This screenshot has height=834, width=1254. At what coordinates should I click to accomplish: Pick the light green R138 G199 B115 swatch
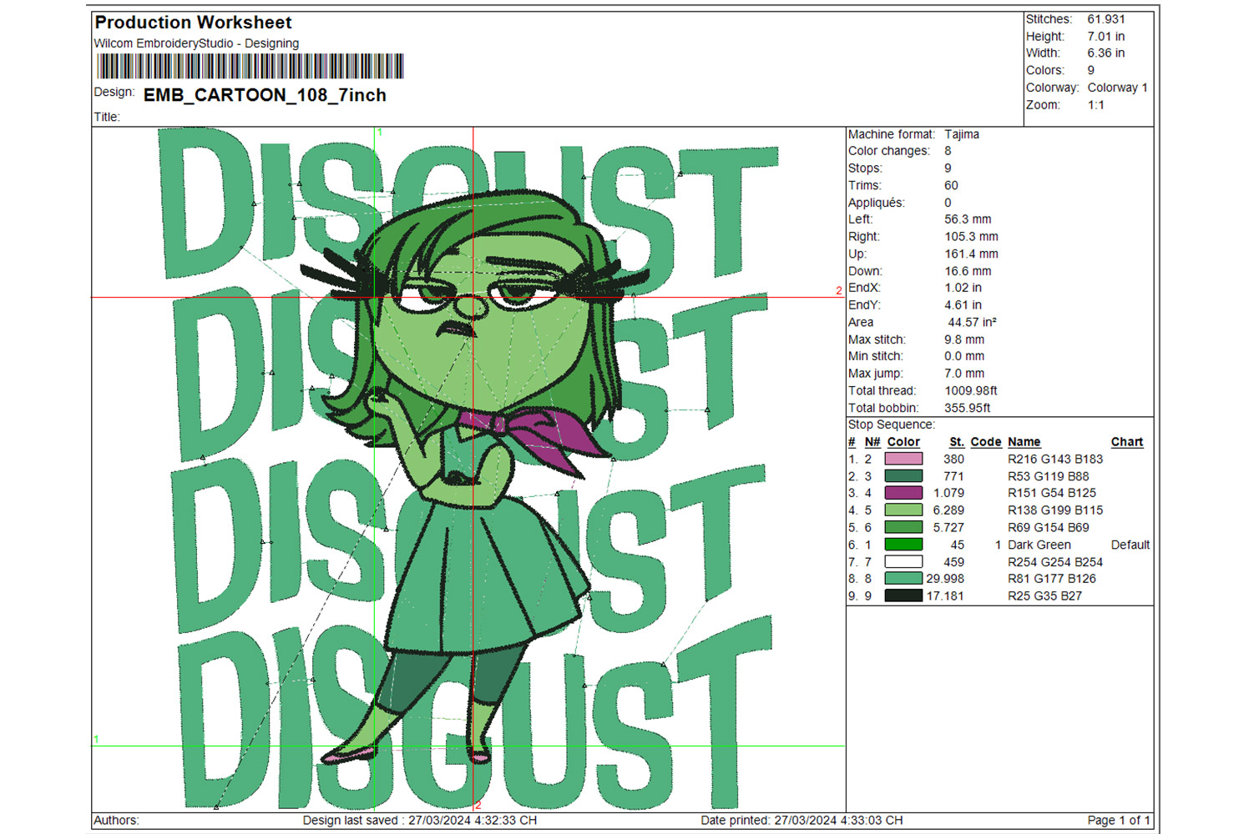pos(903,510)
